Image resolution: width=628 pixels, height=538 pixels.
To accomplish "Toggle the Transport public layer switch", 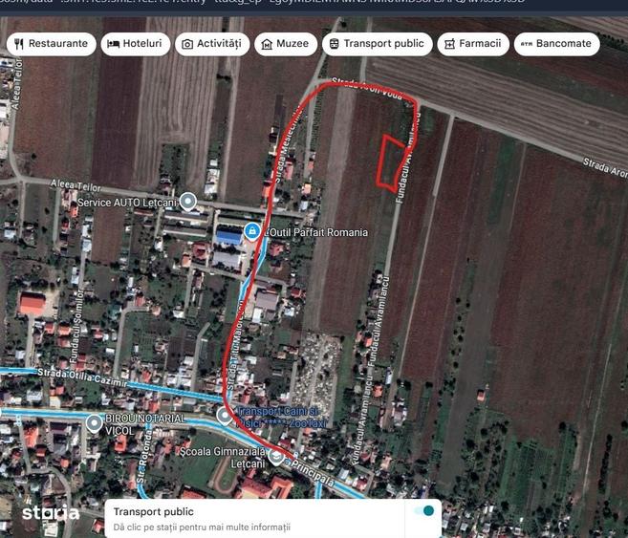I will click(x=423, y=511).
